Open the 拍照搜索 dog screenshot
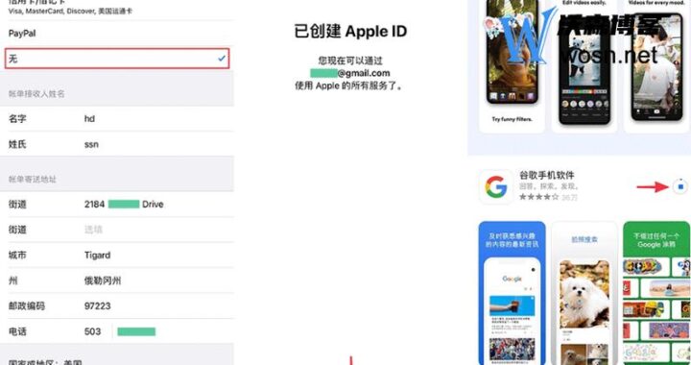691x365 pixels. 584,293
